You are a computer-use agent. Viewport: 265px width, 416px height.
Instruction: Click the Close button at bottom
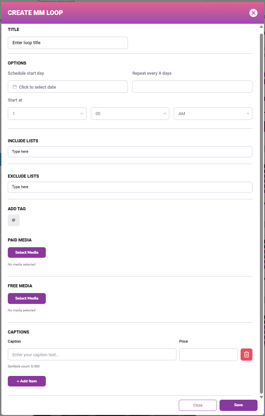point(197,405)
